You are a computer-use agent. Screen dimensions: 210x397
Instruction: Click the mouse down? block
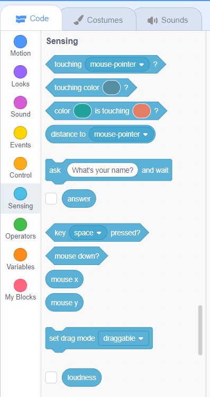point(77,256)
